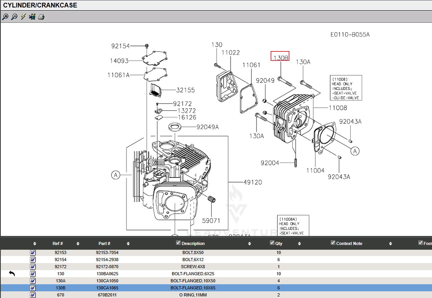Click the back arrow icon beside row 130
Screen dimensions: 432x298
click(12, 274)
